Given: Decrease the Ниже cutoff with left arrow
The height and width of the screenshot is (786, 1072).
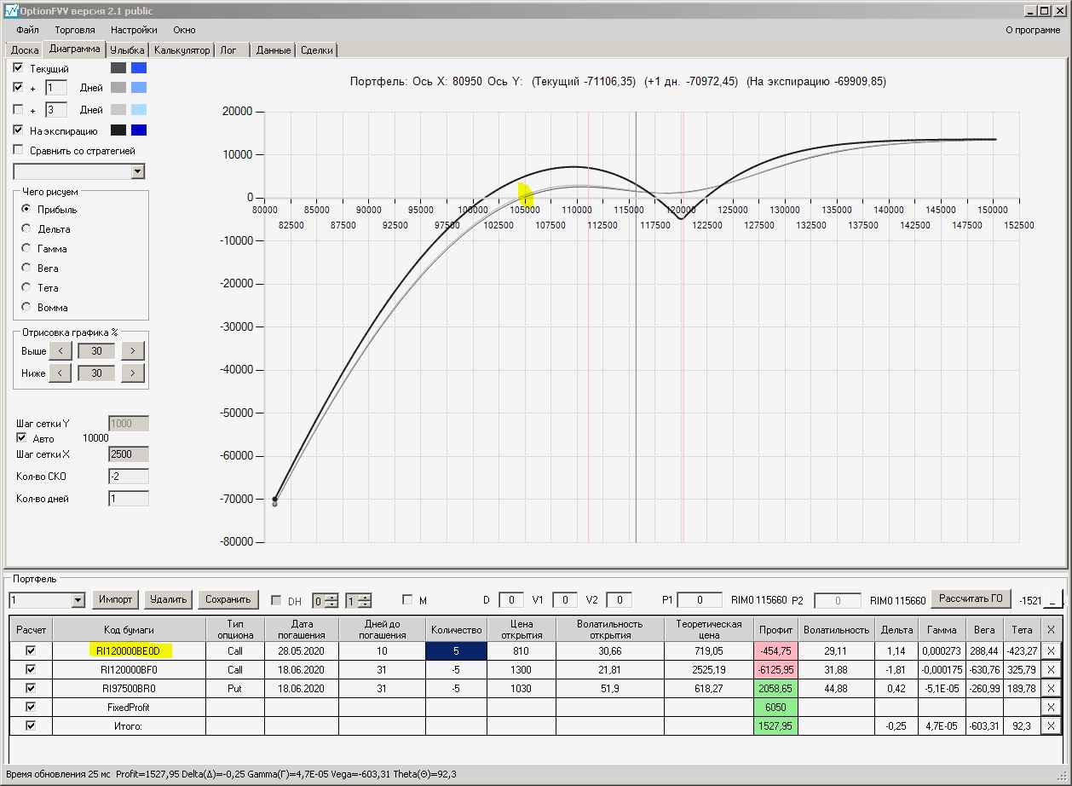Looking at the screenshot, I should [60, 373].
